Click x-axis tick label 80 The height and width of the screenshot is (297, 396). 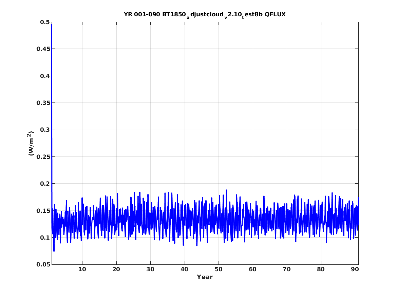click(x=321, y=269)
